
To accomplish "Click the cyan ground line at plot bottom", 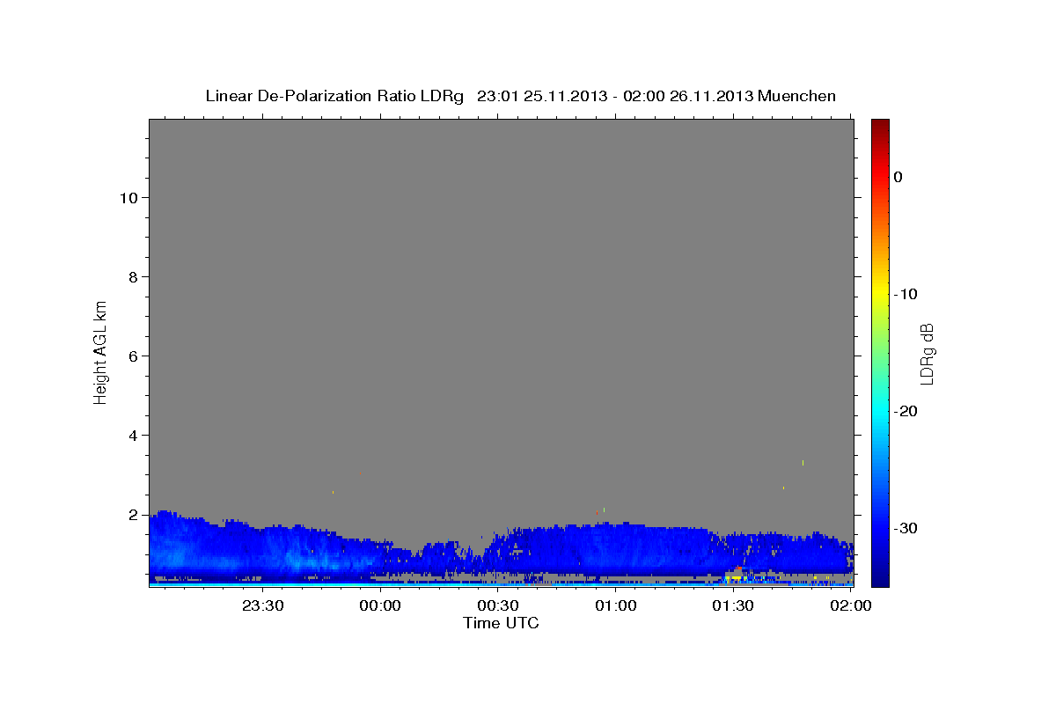I will pyautogui.click(x=501, y=584).
